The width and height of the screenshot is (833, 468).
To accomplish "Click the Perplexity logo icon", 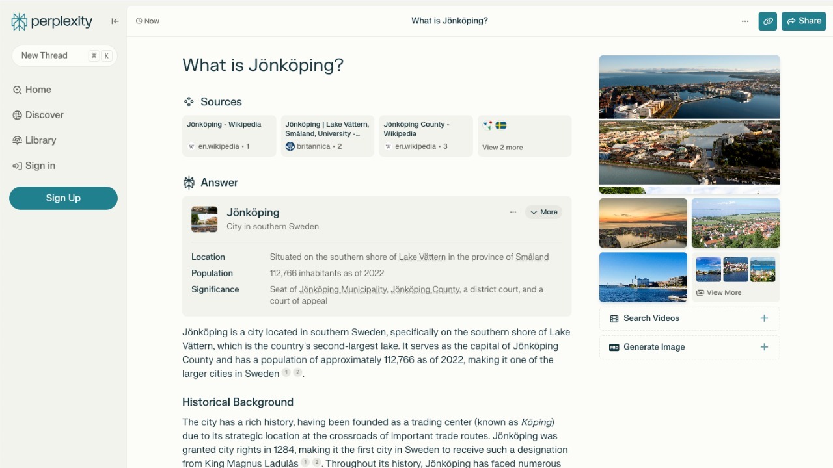I will (x=20, y=21).
